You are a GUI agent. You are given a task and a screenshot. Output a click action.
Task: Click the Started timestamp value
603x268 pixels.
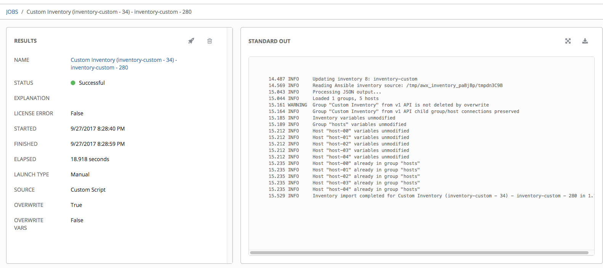click(98, 129)
